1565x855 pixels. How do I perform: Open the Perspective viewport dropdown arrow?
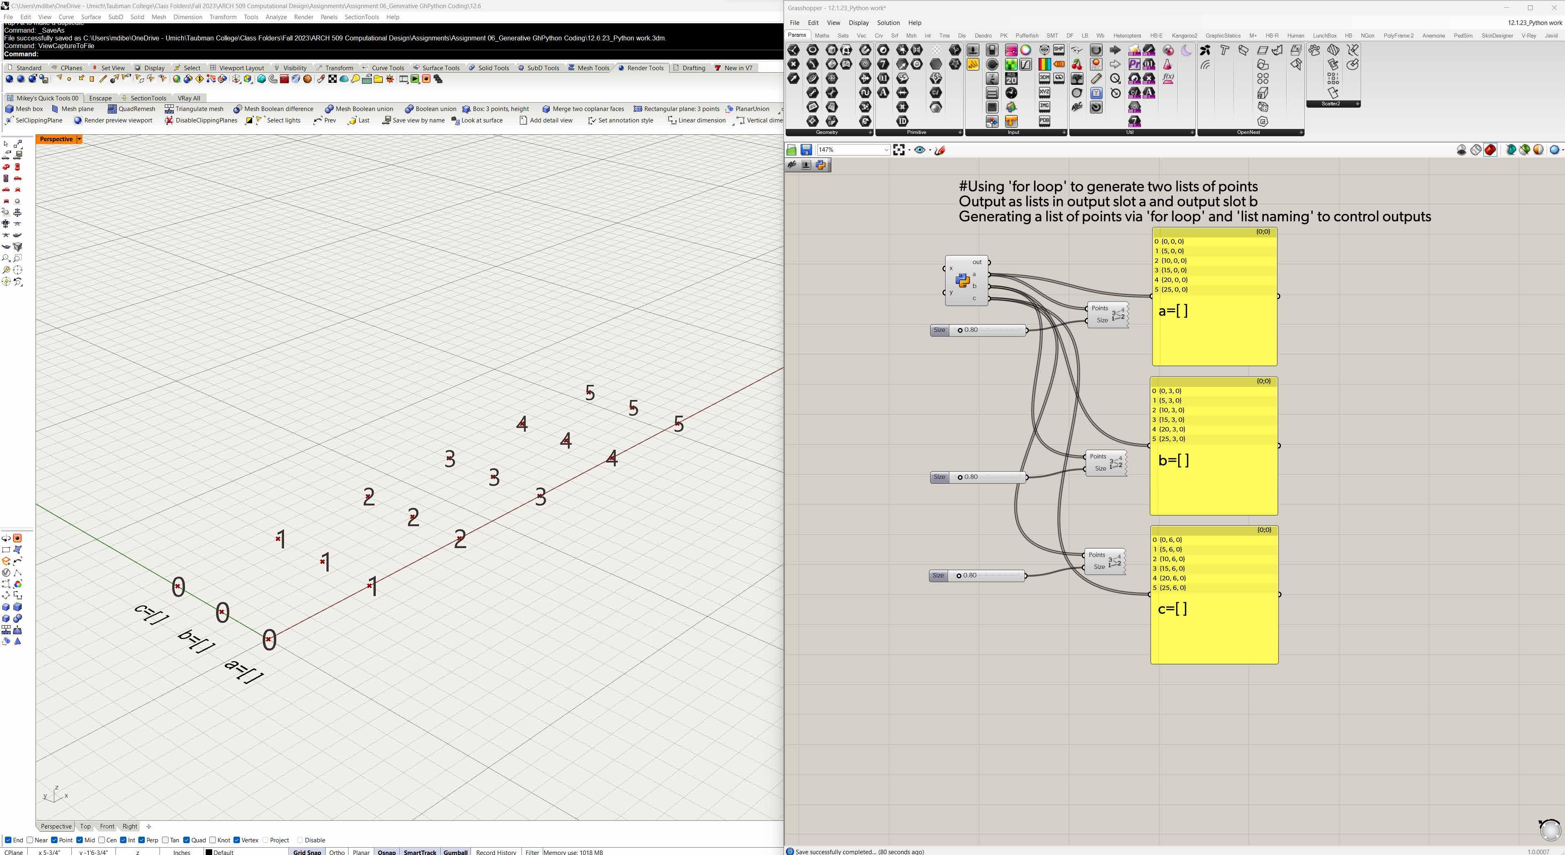click(x=79, y=139)
